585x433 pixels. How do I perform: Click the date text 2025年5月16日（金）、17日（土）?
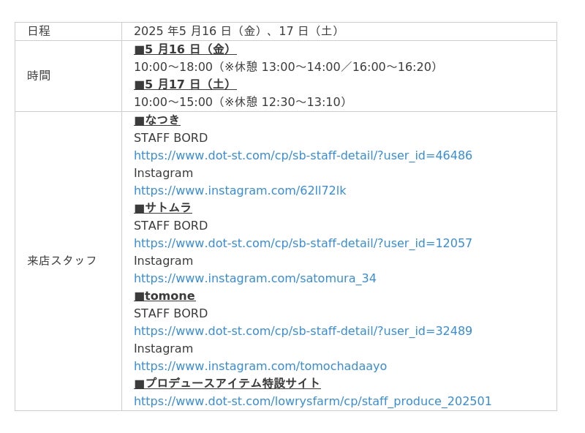(x=235, y=31)
